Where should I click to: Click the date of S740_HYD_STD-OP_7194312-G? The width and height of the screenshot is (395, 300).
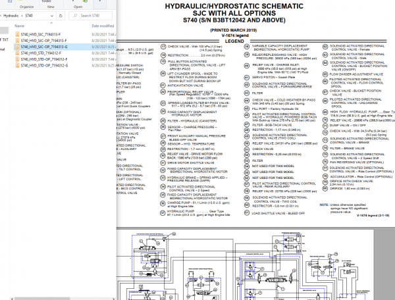tap(103, 65)
